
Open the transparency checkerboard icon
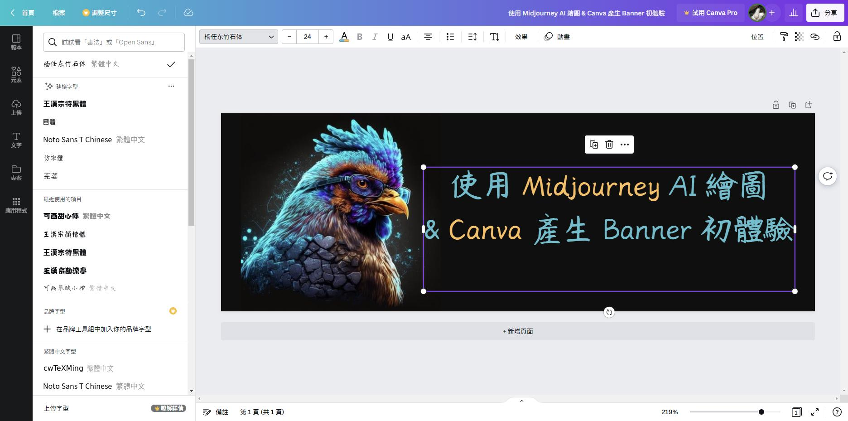pyautogui.click(x=799, y=37)
